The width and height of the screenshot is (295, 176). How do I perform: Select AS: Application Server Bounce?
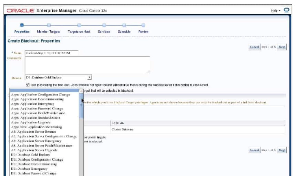coord(33,132)
